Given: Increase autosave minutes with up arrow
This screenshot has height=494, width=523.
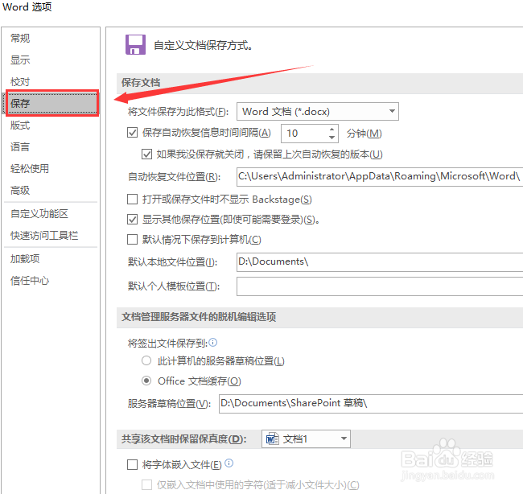Looking at the screenshot, I should point(332,130).
